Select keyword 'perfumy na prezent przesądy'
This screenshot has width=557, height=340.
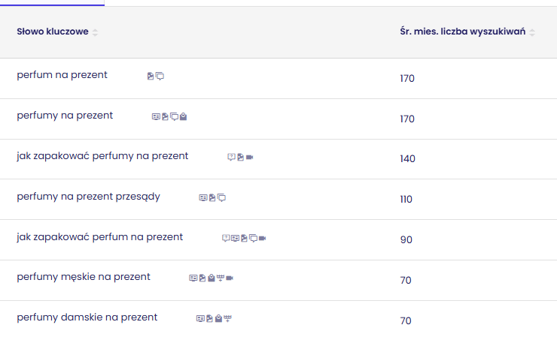88,197
